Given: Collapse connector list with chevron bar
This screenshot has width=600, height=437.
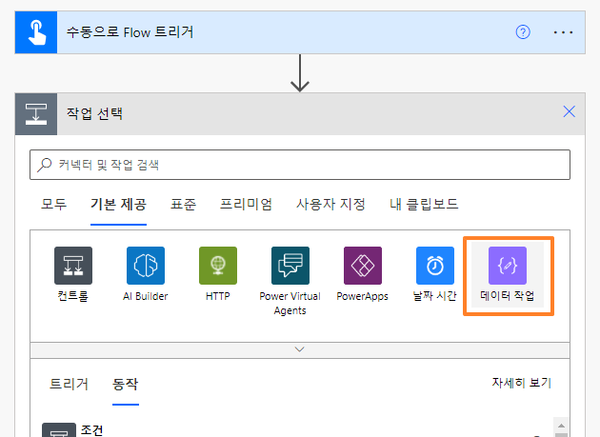Looking at the screenshot, I should tap(300, 349).
